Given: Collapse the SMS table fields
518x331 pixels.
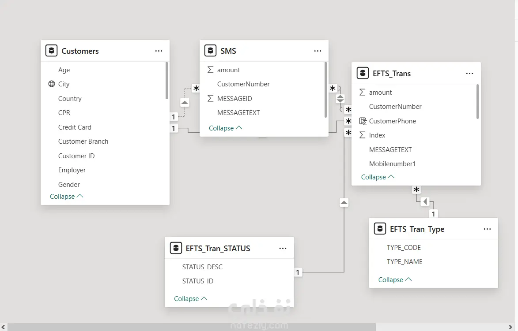Looking at the screenshot, I should pyautogui.click(x=225, y=128).
